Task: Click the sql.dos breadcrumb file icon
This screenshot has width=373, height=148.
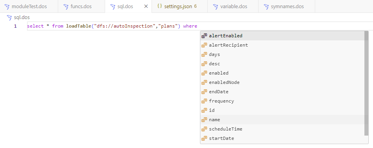Action: coord(9,17)
